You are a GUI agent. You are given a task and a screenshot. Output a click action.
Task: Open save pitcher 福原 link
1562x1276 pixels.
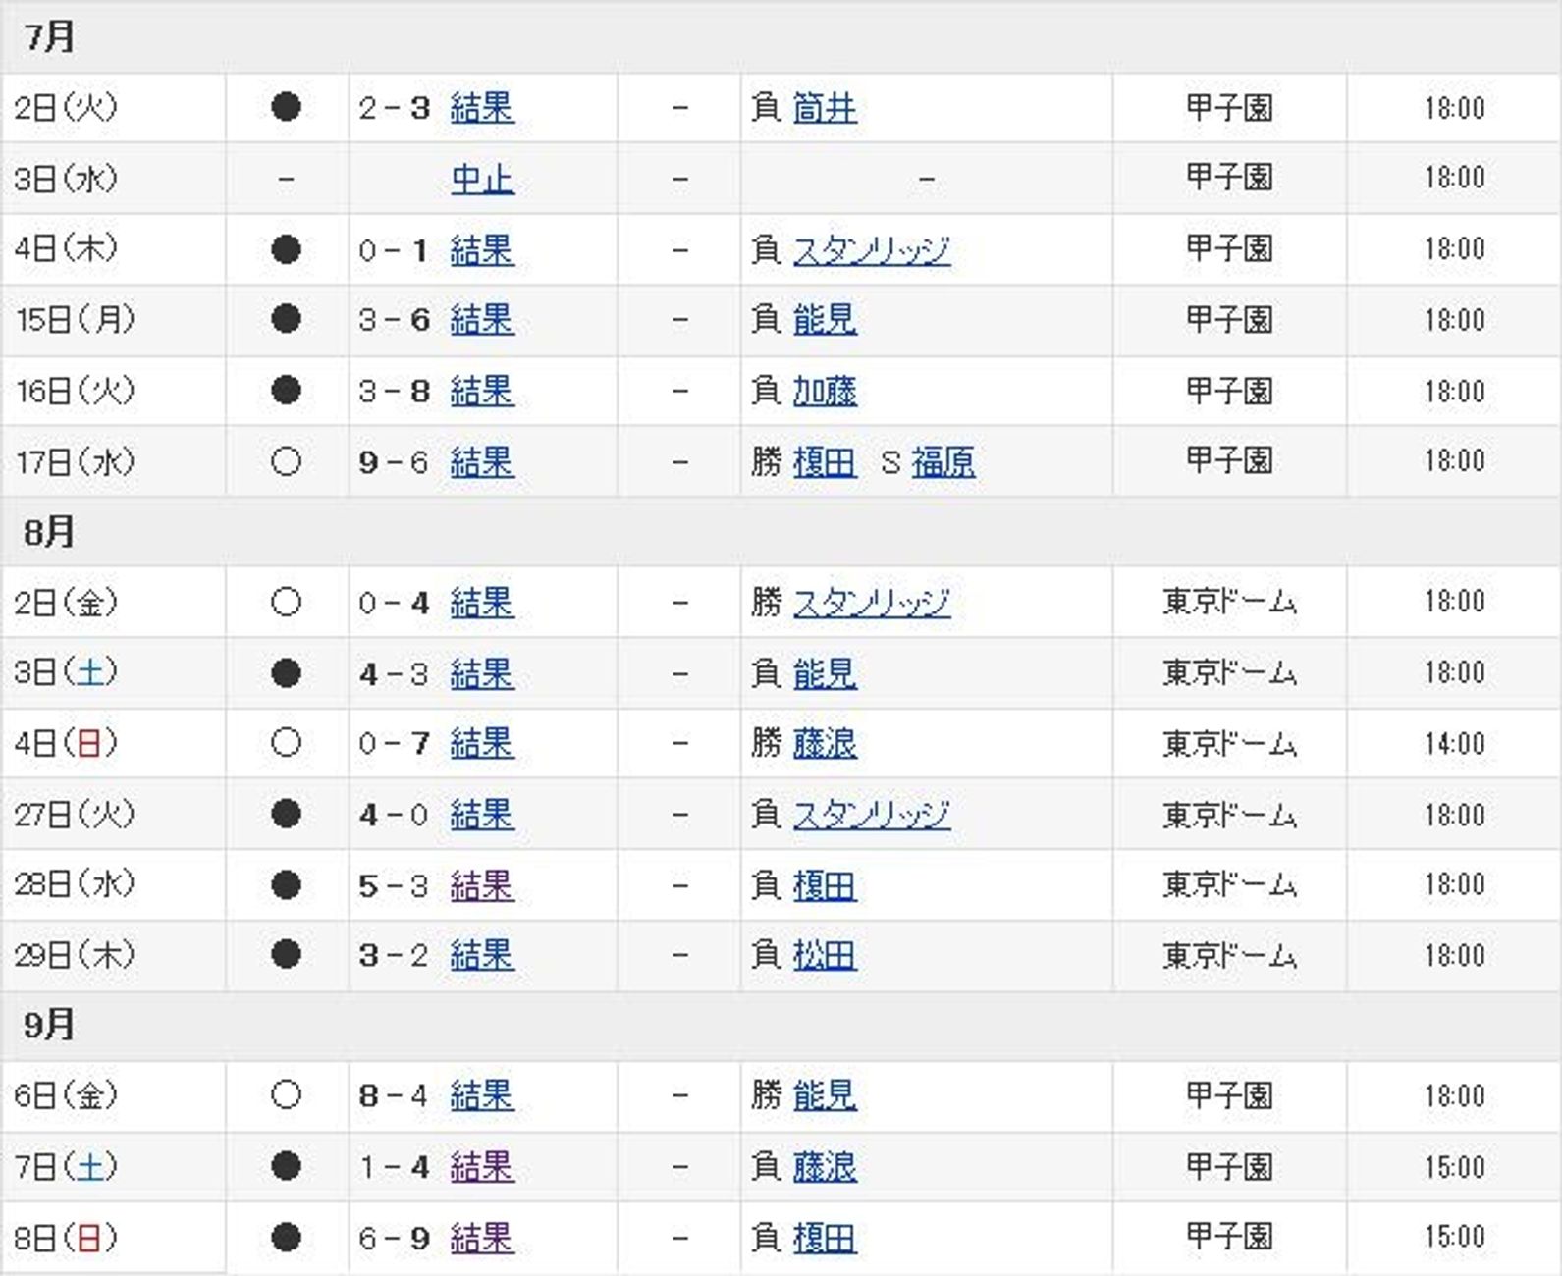coord(943,461)
